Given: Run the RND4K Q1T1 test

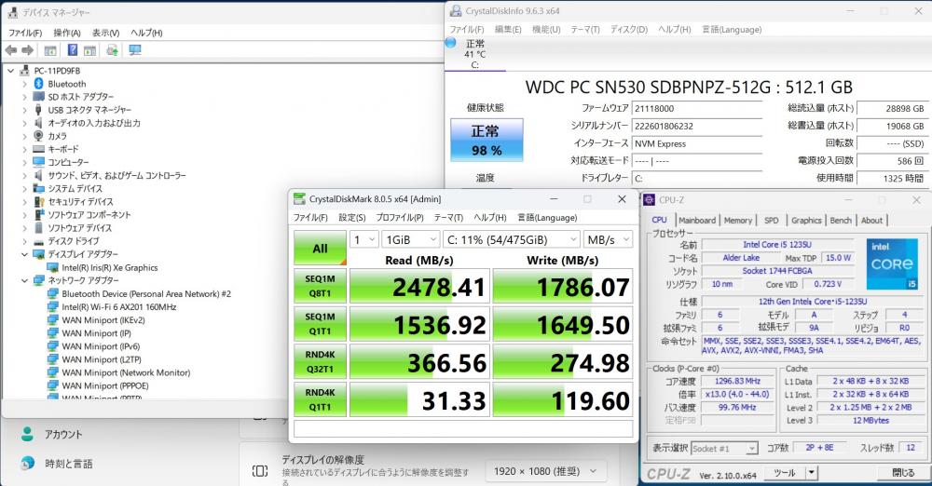Looking at the screenshot, I should point(320,399).
